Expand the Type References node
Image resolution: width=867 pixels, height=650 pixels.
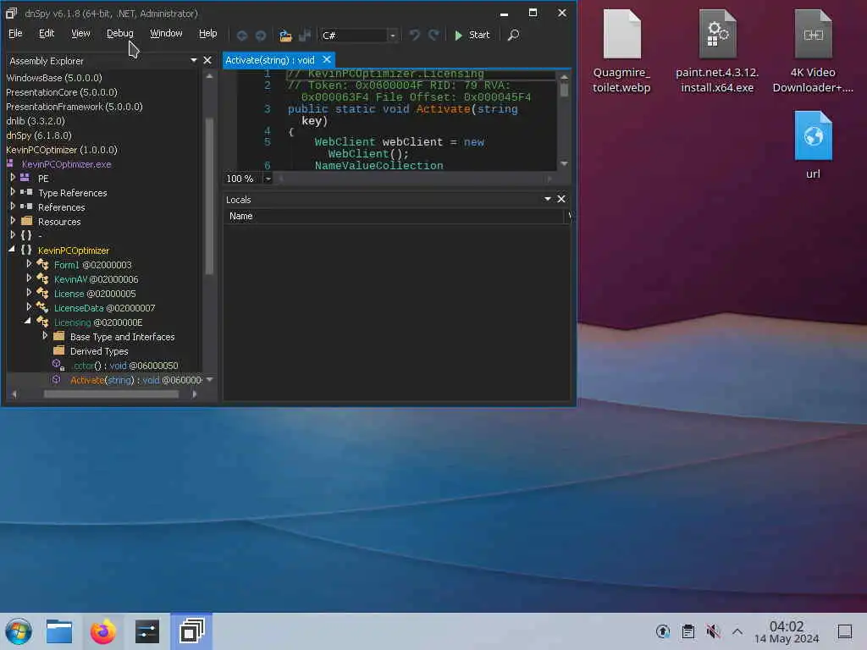(x=13, y=192)
